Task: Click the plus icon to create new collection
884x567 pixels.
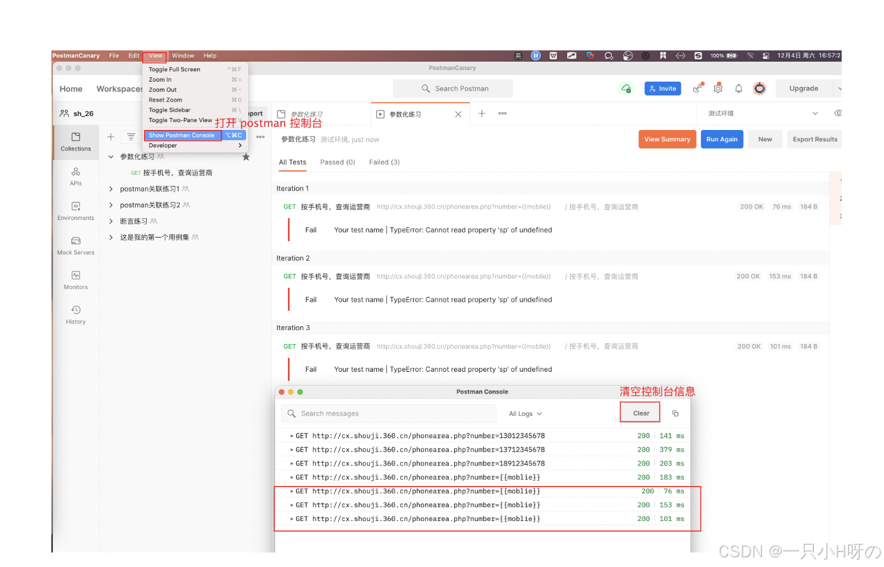Action: 111,137
